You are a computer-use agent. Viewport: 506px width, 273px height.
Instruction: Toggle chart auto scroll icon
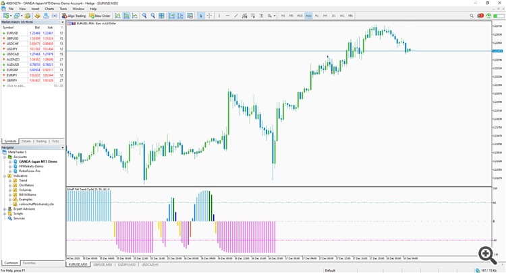[x=172, y=15]
